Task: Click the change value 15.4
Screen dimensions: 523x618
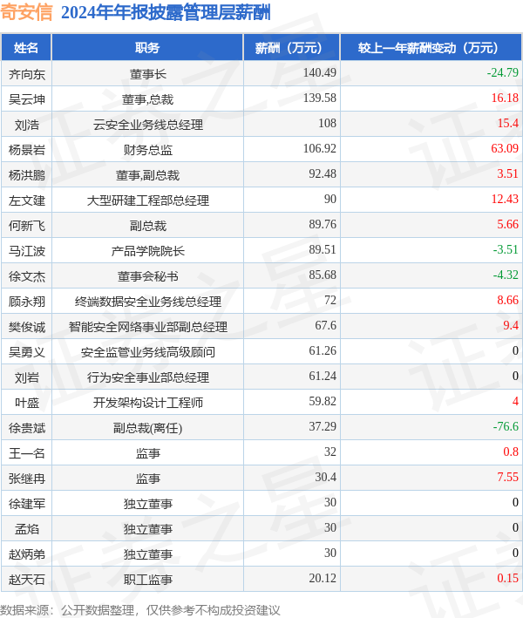Action: 508,123
